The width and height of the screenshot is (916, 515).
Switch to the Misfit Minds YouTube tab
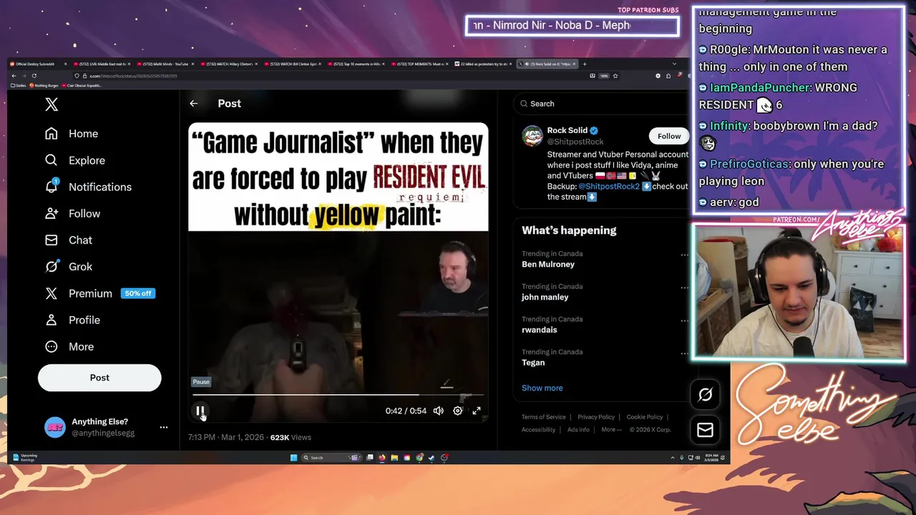pos(167,64)
